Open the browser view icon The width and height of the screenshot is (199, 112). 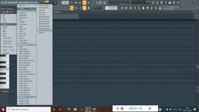click(x=139, y=8)
